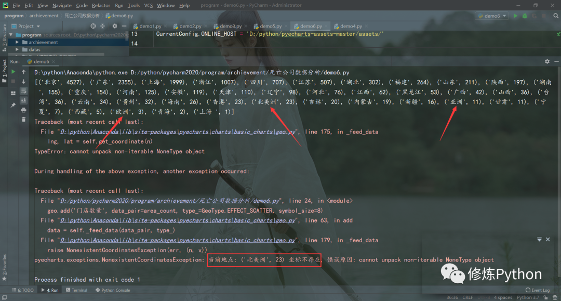This screenshot has width=561, height=301.
Task: Toggle soft-wrap in the Run console
Action: click(x=23, y=91)
